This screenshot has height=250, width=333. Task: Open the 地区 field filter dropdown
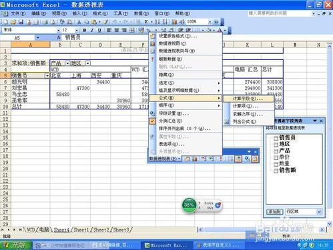pyautogui.click(x=88, y=63)
